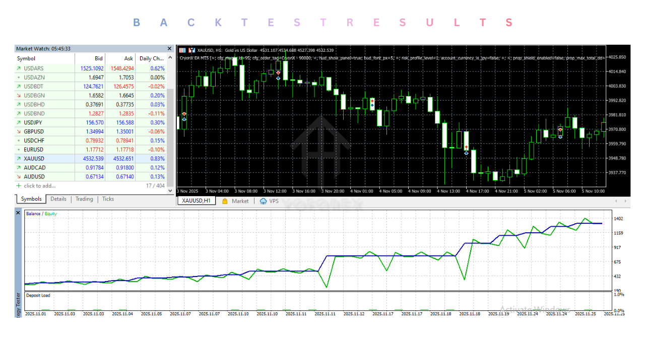
Task: Click the up arrow icon beside XAUUSD
Action: tap(19, 159)
